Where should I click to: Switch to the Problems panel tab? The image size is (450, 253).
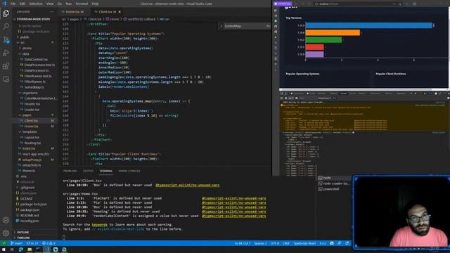click(70, 171)
